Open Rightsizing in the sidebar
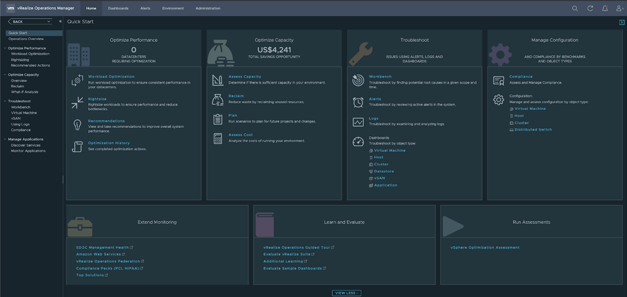 pyautogui.click(x=20, y=60)
